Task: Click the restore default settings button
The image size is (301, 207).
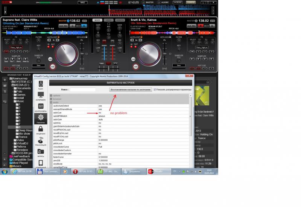Action: [131, 90]
